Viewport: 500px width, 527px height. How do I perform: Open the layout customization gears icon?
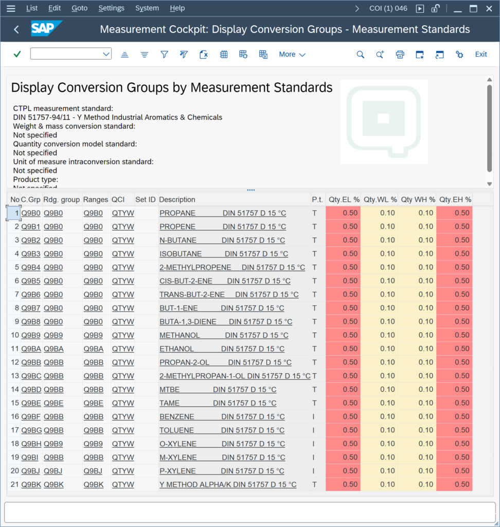(x=459, y=55)
